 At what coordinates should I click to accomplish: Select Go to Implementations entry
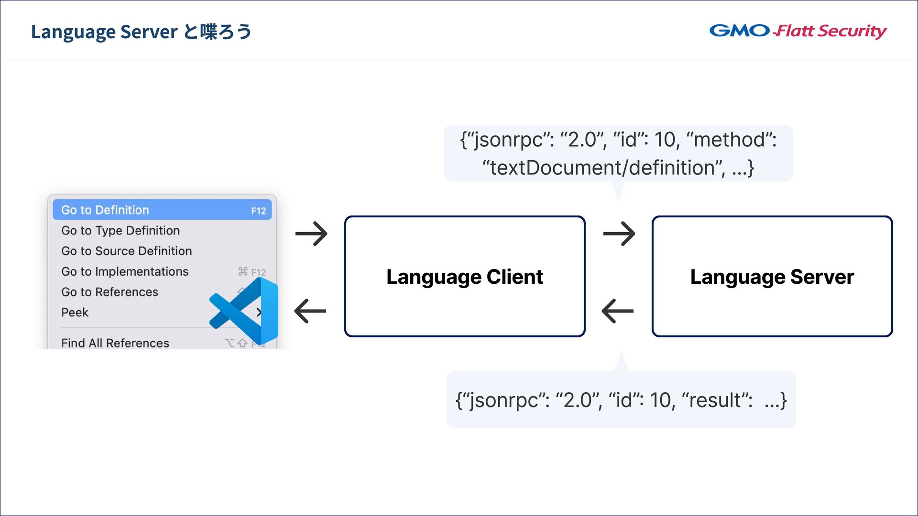tap(125, 272)
